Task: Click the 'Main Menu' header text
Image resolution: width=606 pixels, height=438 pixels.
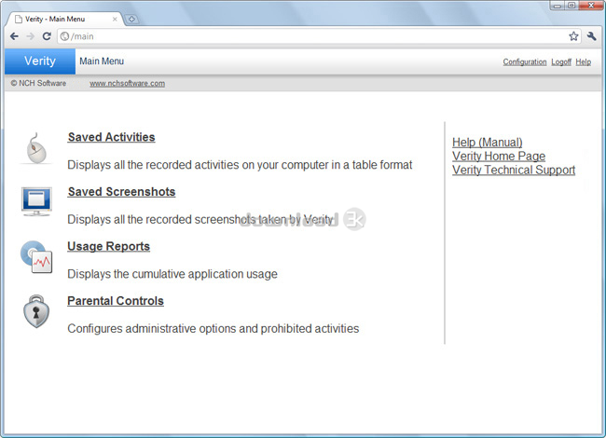Action: (102, 61)
